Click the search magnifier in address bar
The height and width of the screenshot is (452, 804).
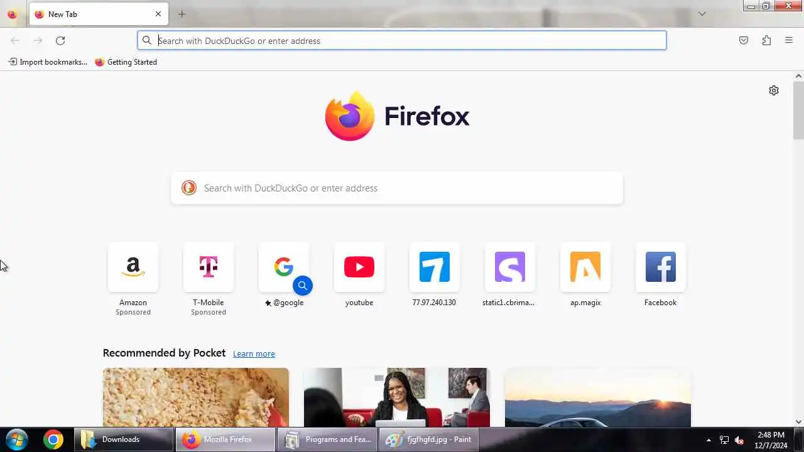coord(147,41)
